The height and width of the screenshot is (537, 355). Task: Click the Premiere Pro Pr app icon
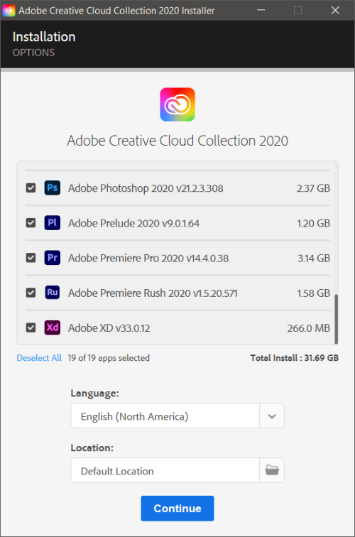pos(53,258)
